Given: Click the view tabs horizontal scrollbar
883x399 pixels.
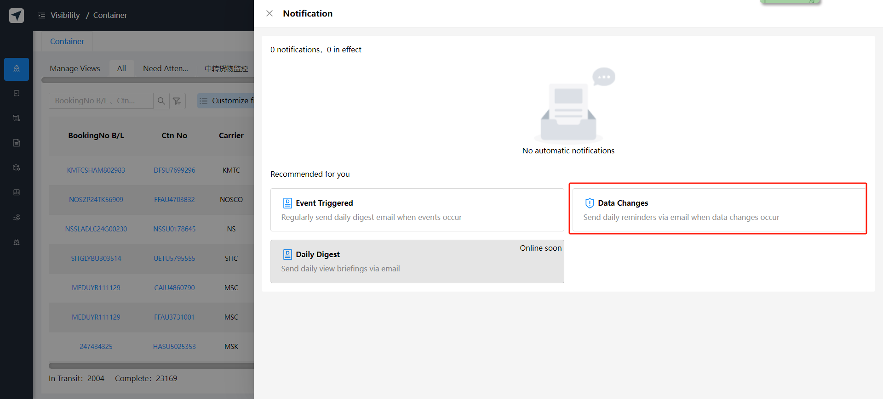Looking at the screenshot, I should 148,80.
